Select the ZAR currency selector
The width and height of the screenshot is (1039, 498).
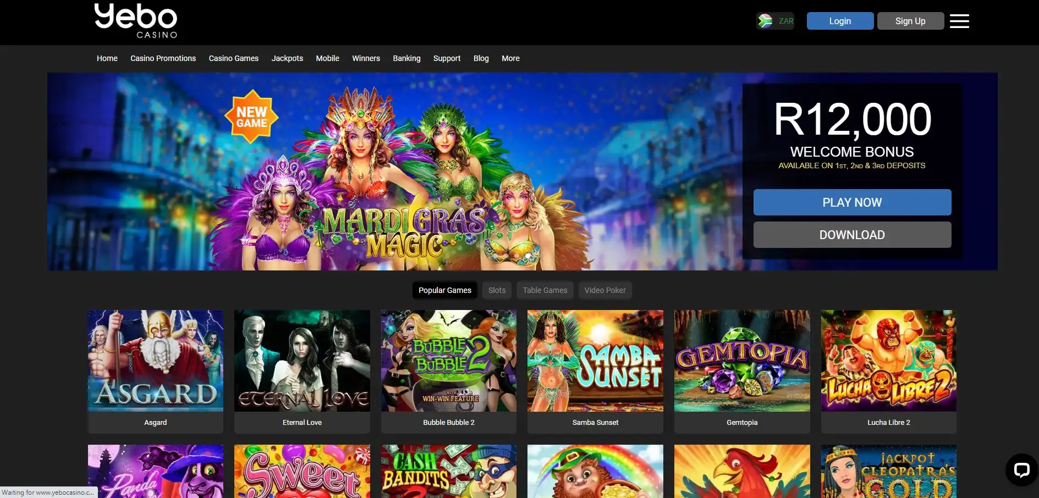click(776, 21)
